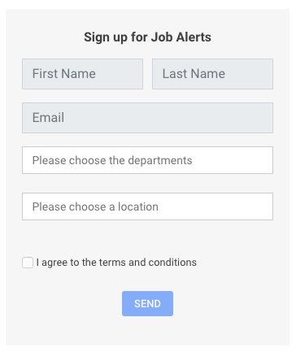This screenshot has height=352, width=296.
Task: Check the terms and conditions checkbox
Action: coord(28,263)
